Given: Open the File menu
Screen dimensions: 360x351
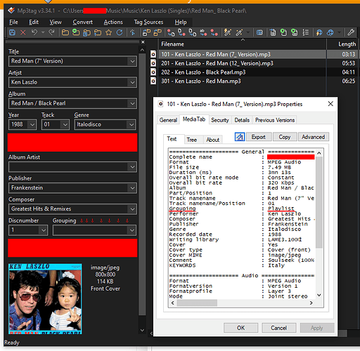Looking at the screenshot, I should pos(13,22).
